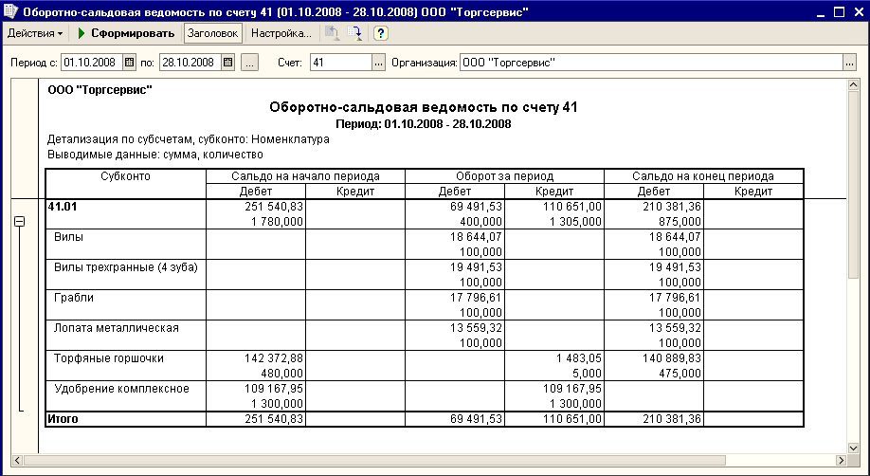Click the horizontal scrollbar thumb

[x=374, y=460]
